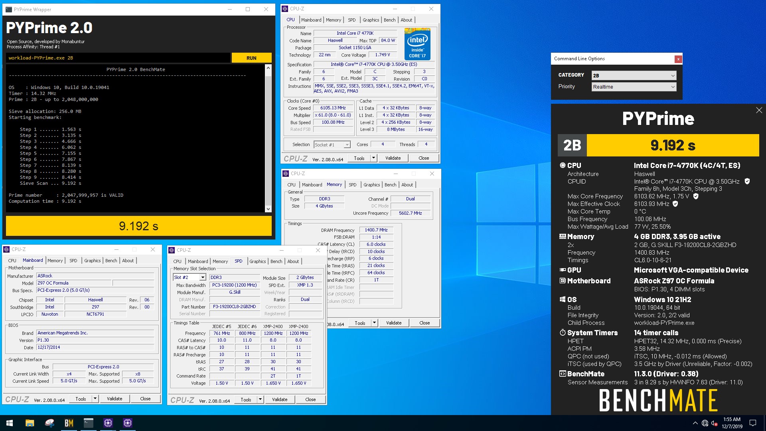Click DRAM Frequency value 1400.7 MHz

376,230
